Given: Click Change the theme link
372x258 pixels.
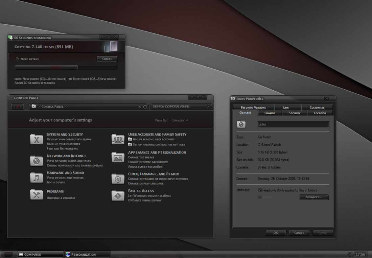Looking at the screenshot, I should click(141, 158).
